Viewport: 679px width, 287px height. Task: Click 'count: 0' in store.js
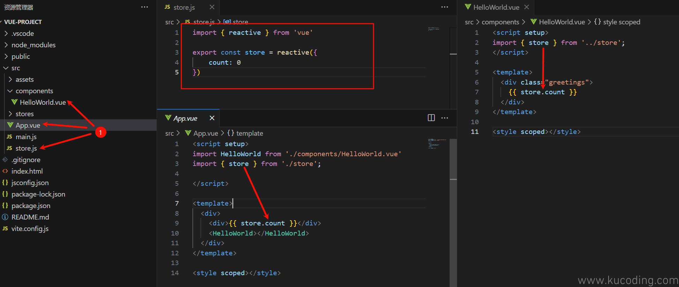(x=225, y=62)
